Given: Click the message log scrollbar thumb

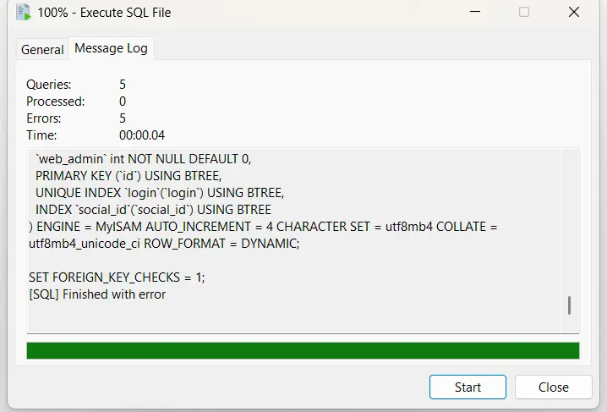Looking at the screenshot, I should [569, 305].
